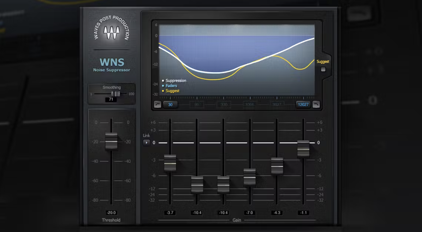This screenshot has height=232, width=422.
Task: Click the third gain fader handle
Action: click(224, 185)
